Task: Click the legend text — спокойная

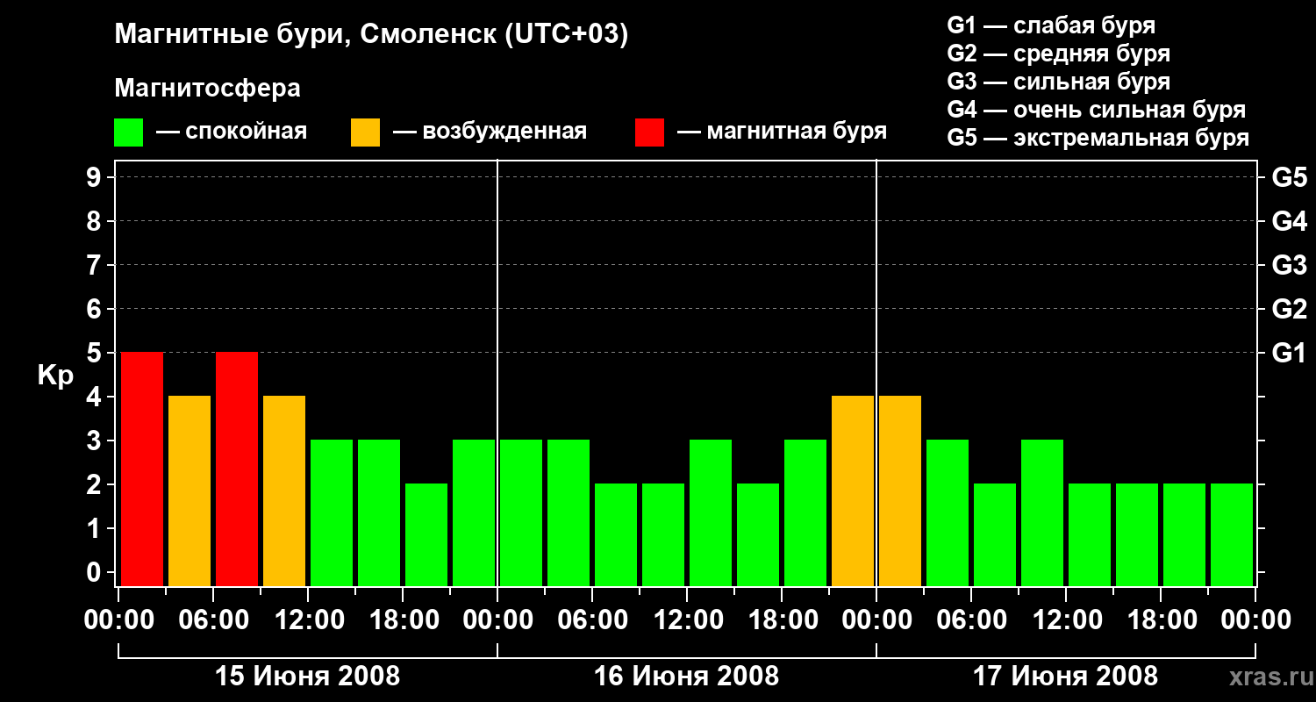Action: [232, 133]
